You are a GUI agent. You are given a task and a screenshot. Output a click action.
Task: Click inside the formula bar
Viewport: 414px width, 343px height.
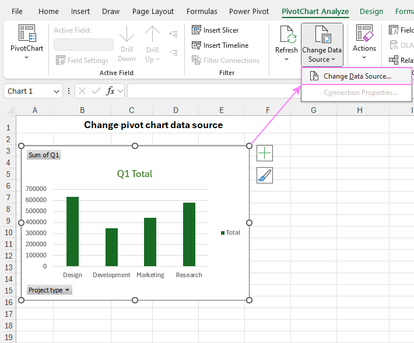[214, 91]
